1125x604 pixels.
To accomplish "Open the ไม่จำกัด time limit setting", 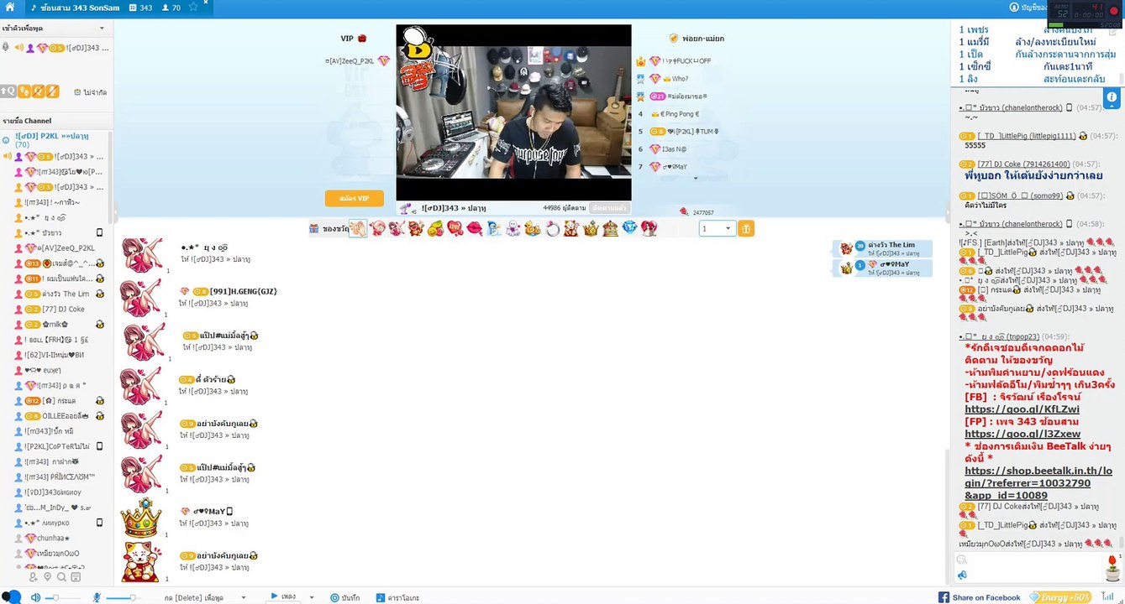I will coord(90,92).
